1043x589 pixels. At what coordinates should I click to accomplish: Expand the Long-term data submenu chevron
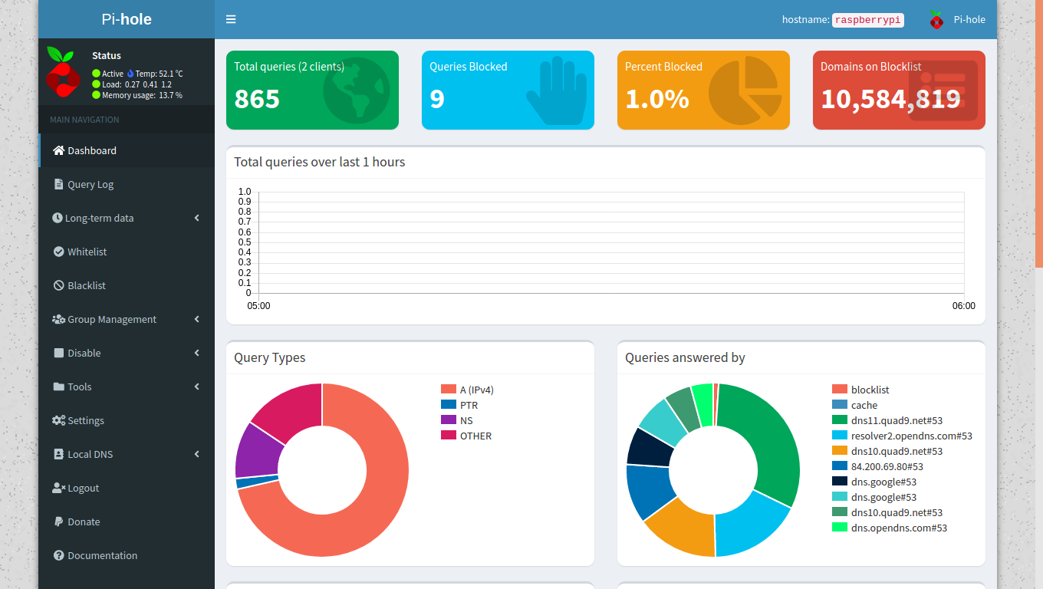[197, 218]
